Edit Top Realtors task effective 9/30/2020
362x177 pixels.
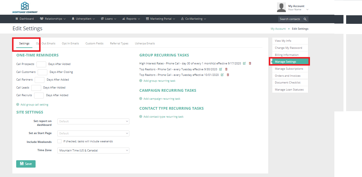[221, 69]
